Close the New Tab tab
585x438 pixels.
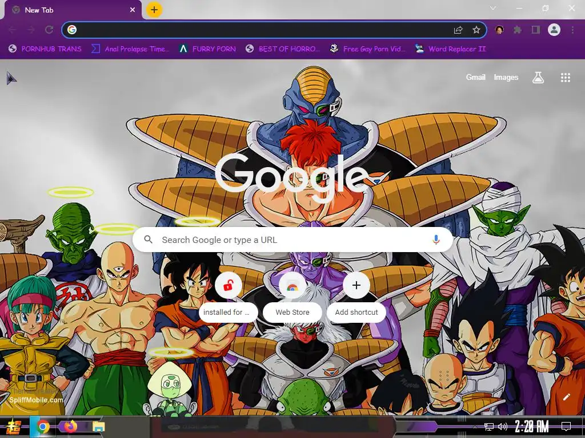pyautogui.click(x=133, y=10)
